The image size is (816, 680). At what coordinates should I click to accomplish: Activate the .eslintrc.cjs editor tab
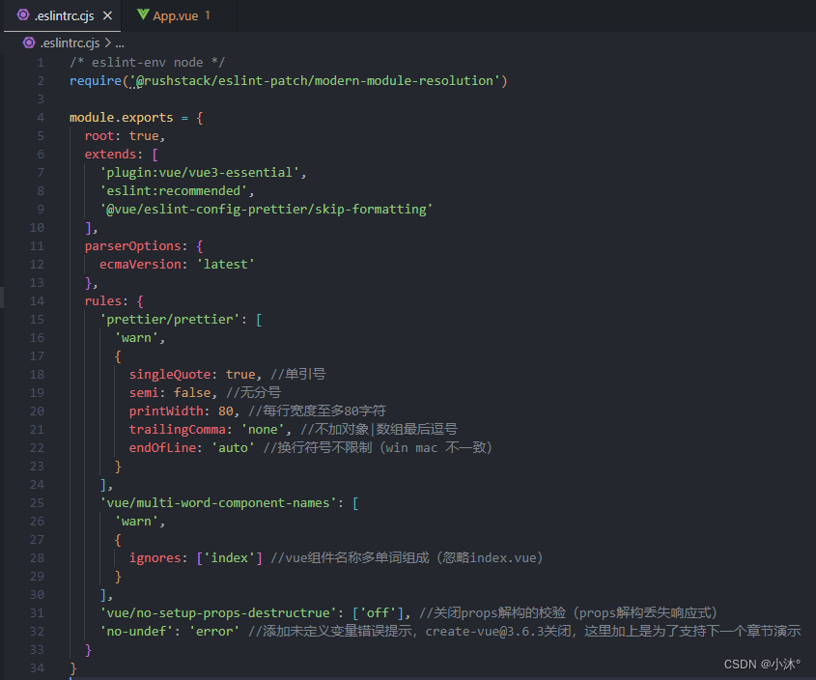[x=63, y=15]
